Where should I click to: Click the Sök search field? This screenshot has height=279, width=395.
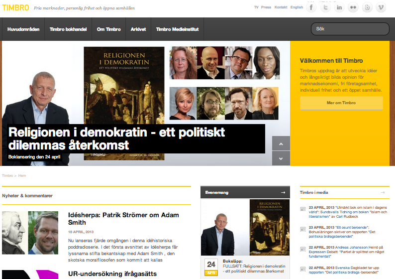point(350,29)
